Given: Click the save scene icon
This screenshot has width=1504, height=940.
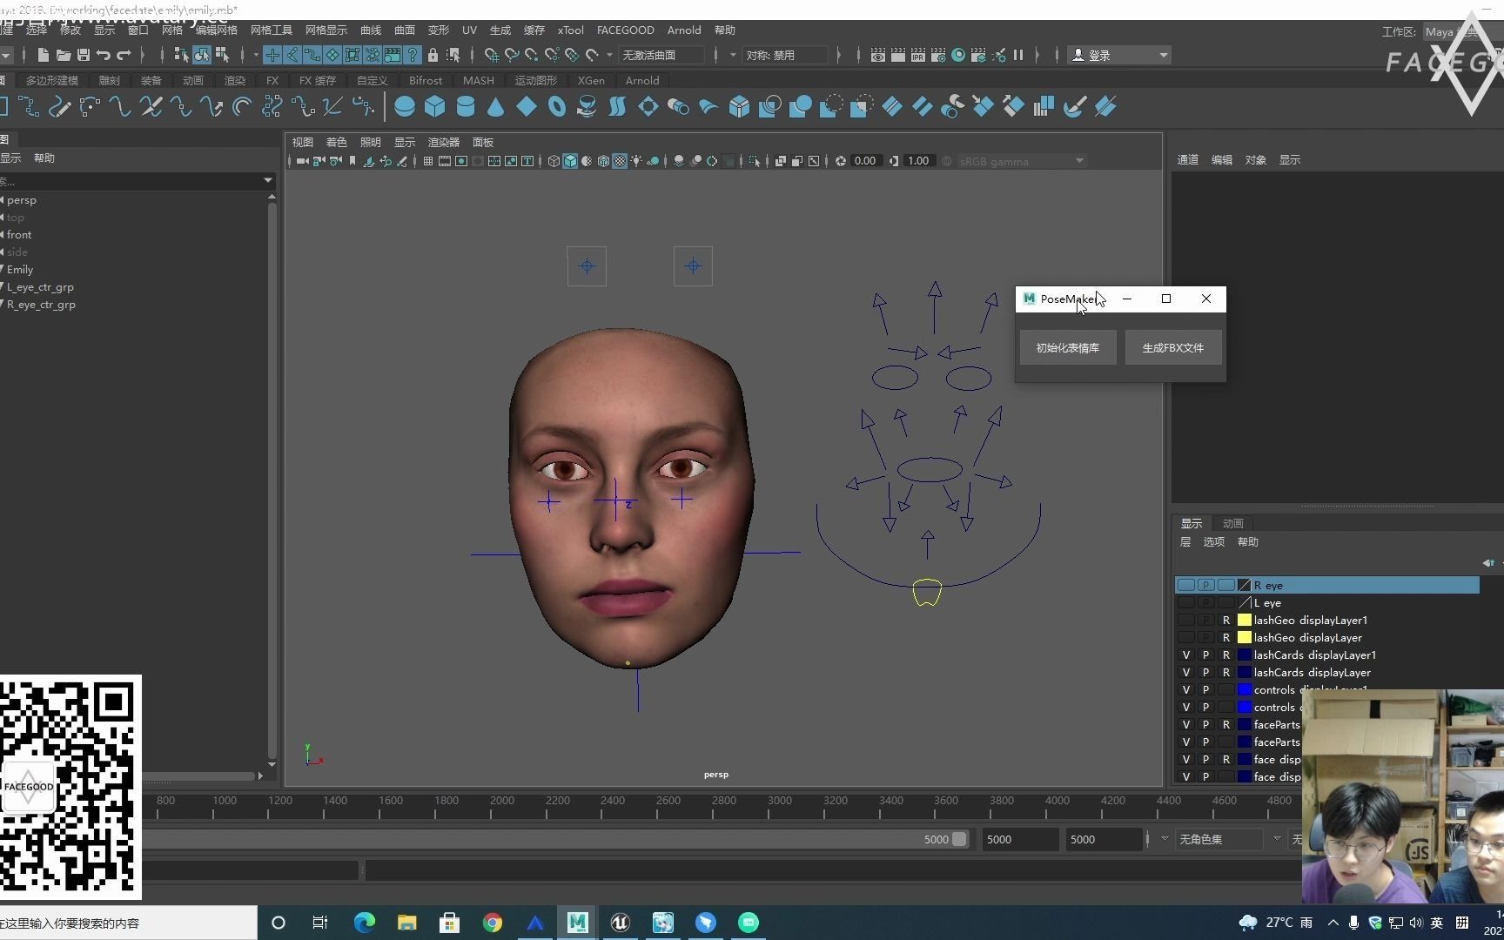Looking at the screenshot, I should 84,55.
